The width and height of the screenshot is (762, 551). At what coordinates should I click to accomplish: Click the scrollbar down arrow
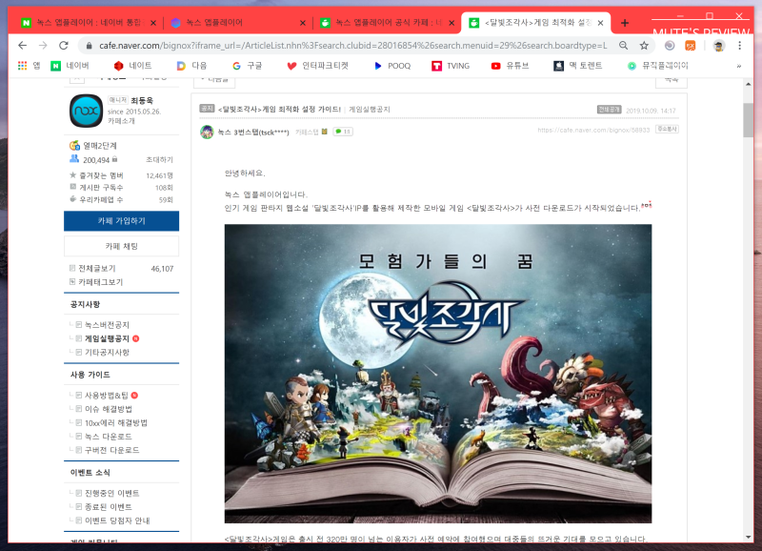point(748,537)
